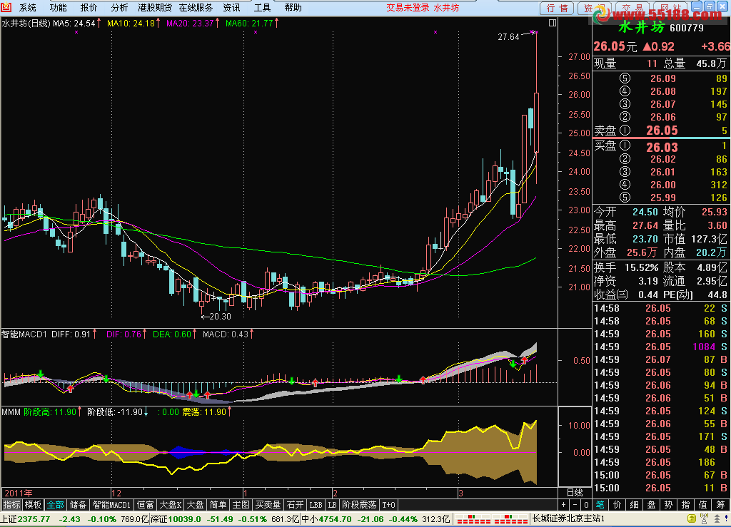Open the 在线服务 online services menu

pos(196,7)
